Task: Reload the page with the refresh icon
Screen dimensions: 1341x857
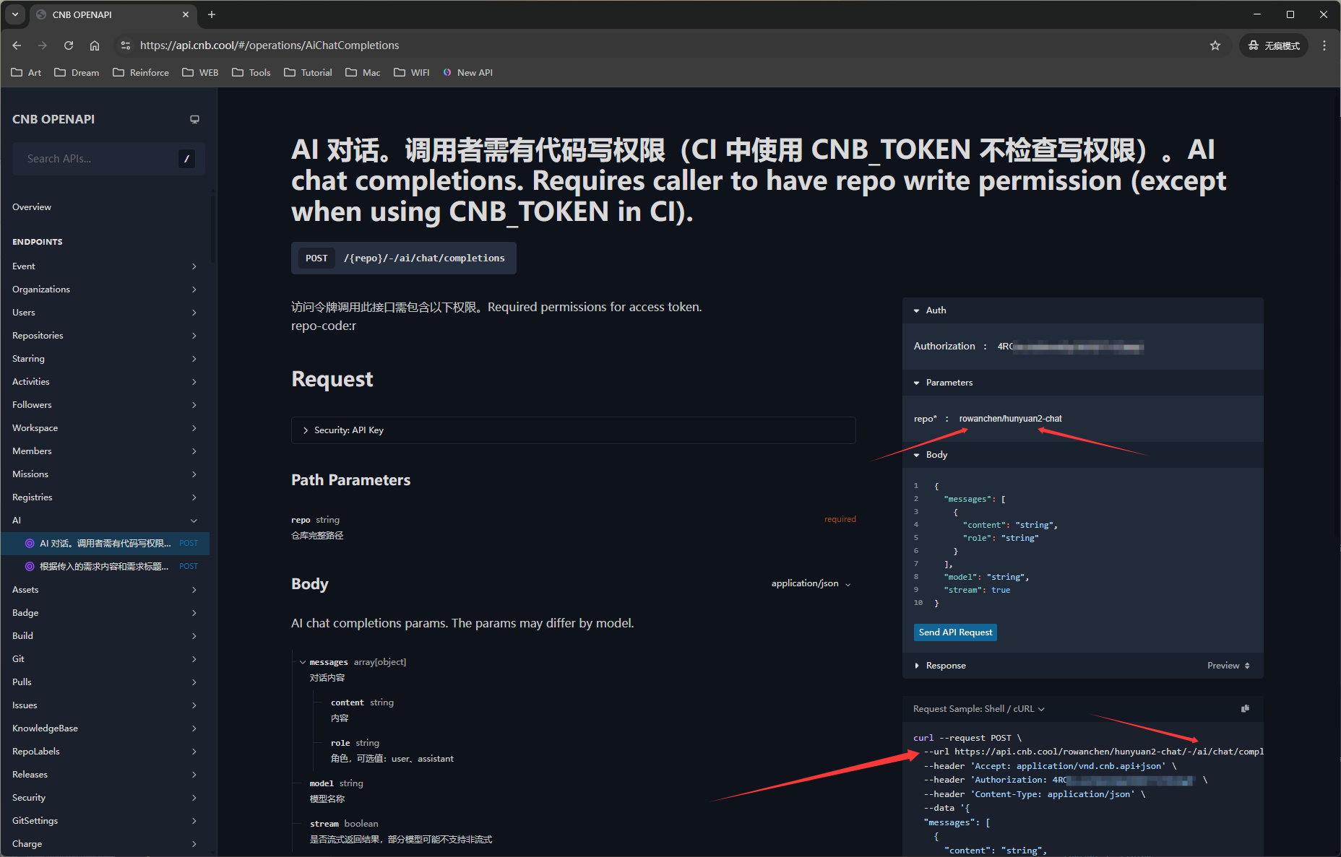Action: (x=69, y=45)
